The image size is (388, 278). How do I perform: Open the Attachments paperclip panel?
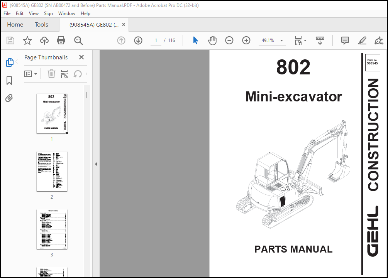coord(9,98)
